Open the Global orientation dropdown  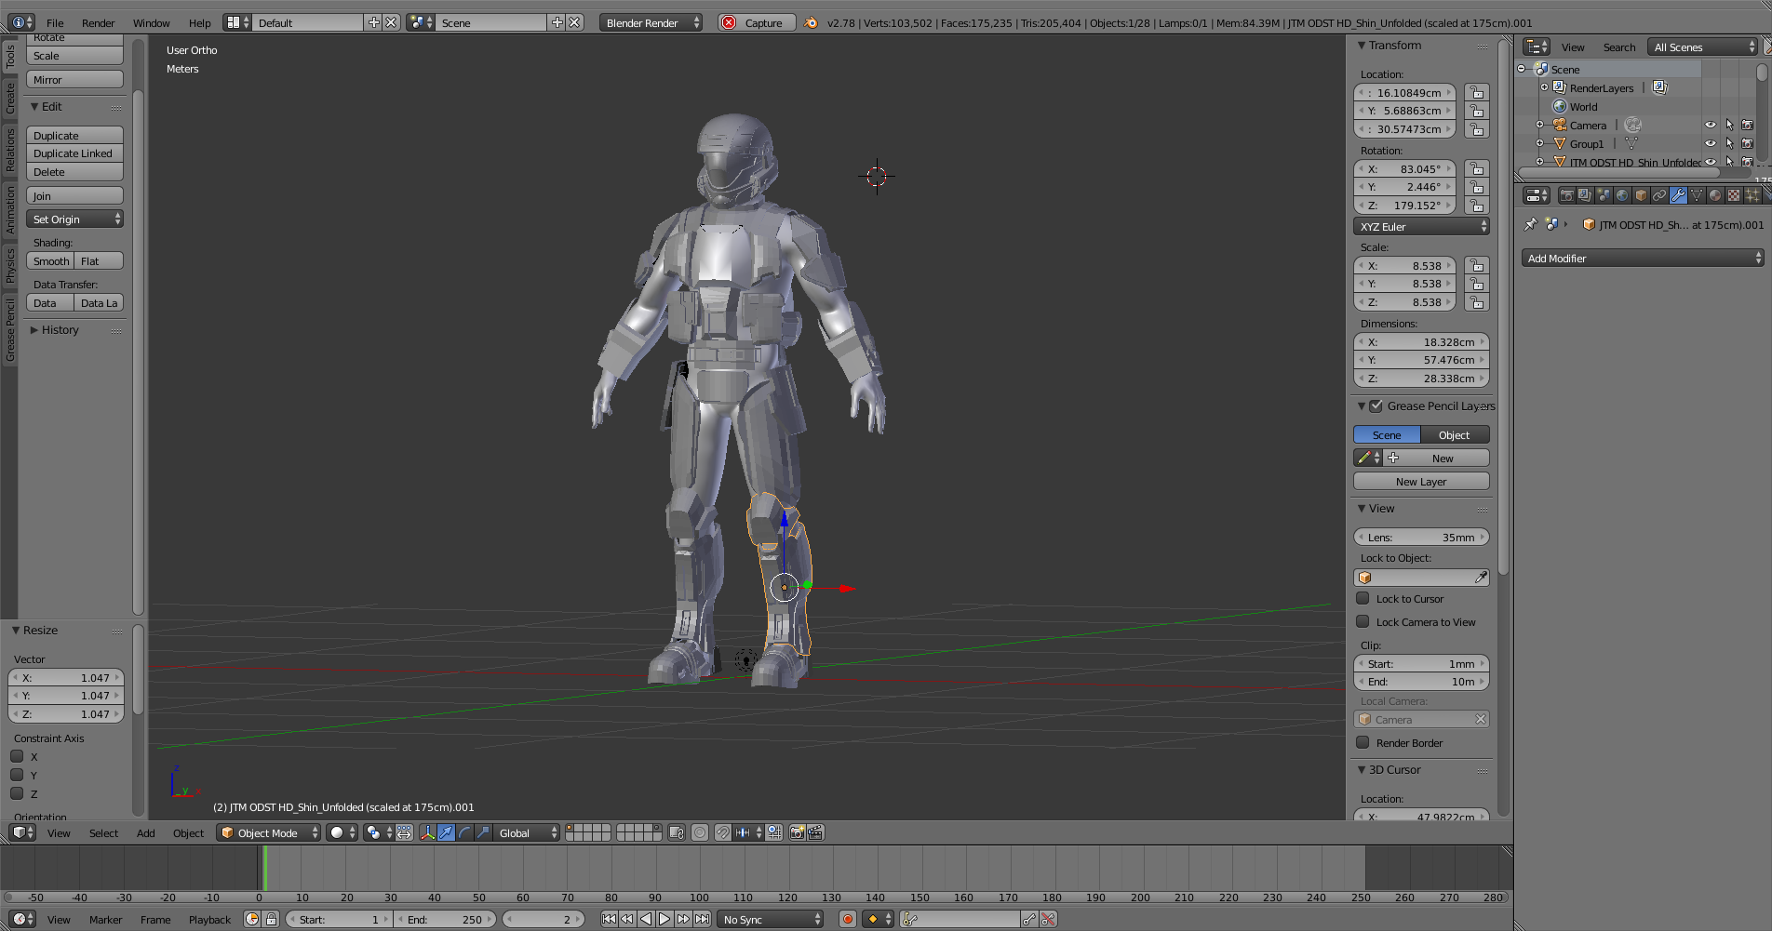point(527,832)
